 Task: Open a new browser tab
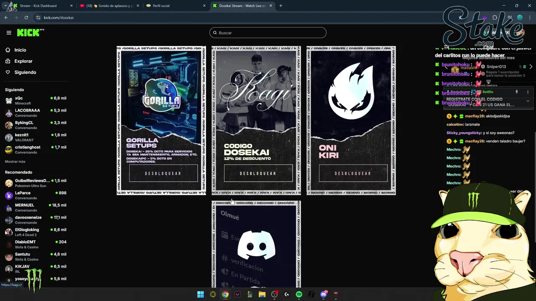click(x=281, y=6)
